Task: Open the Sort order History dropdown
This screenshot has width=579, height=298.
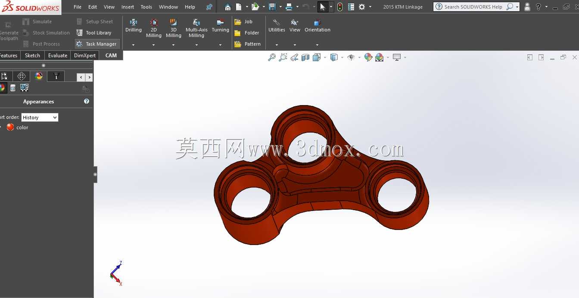Action: 40,118
